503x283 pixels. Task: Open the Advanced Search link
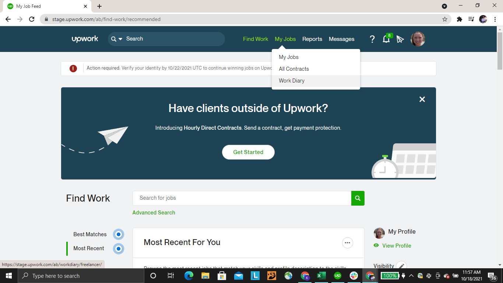[154, 213]
